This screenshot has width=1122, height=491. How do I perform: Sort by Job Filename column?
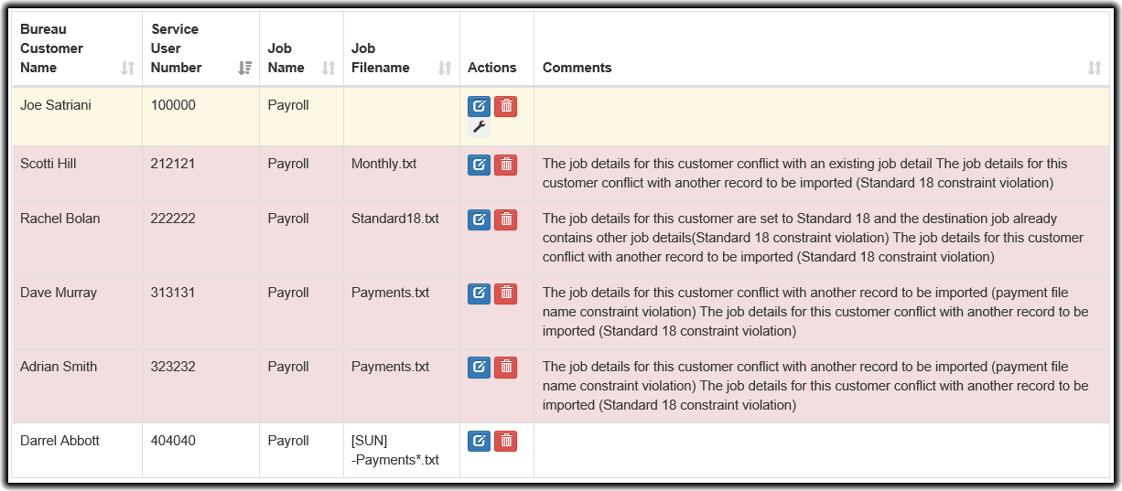click(445, 68)
